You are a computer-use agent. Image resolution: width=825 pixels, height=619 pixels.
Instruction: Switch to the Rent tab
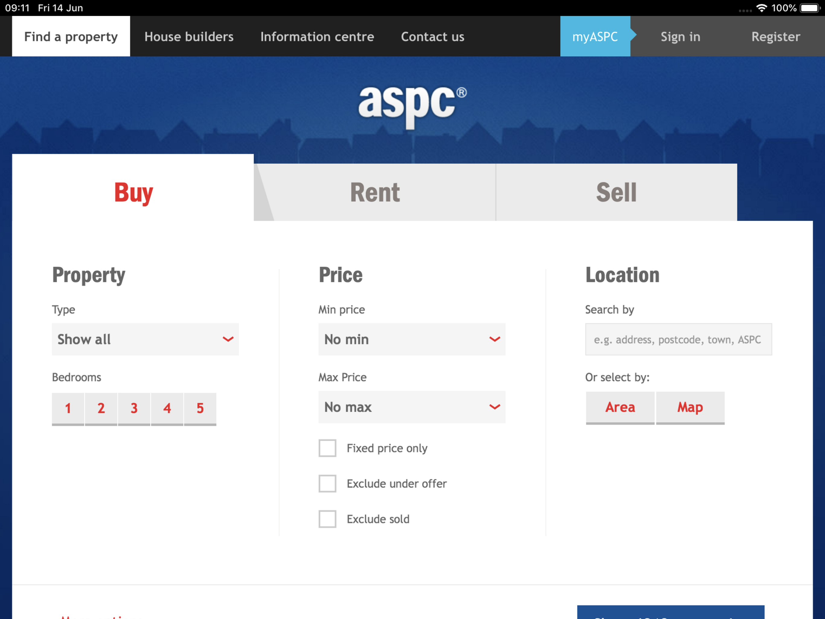point(375,192)
